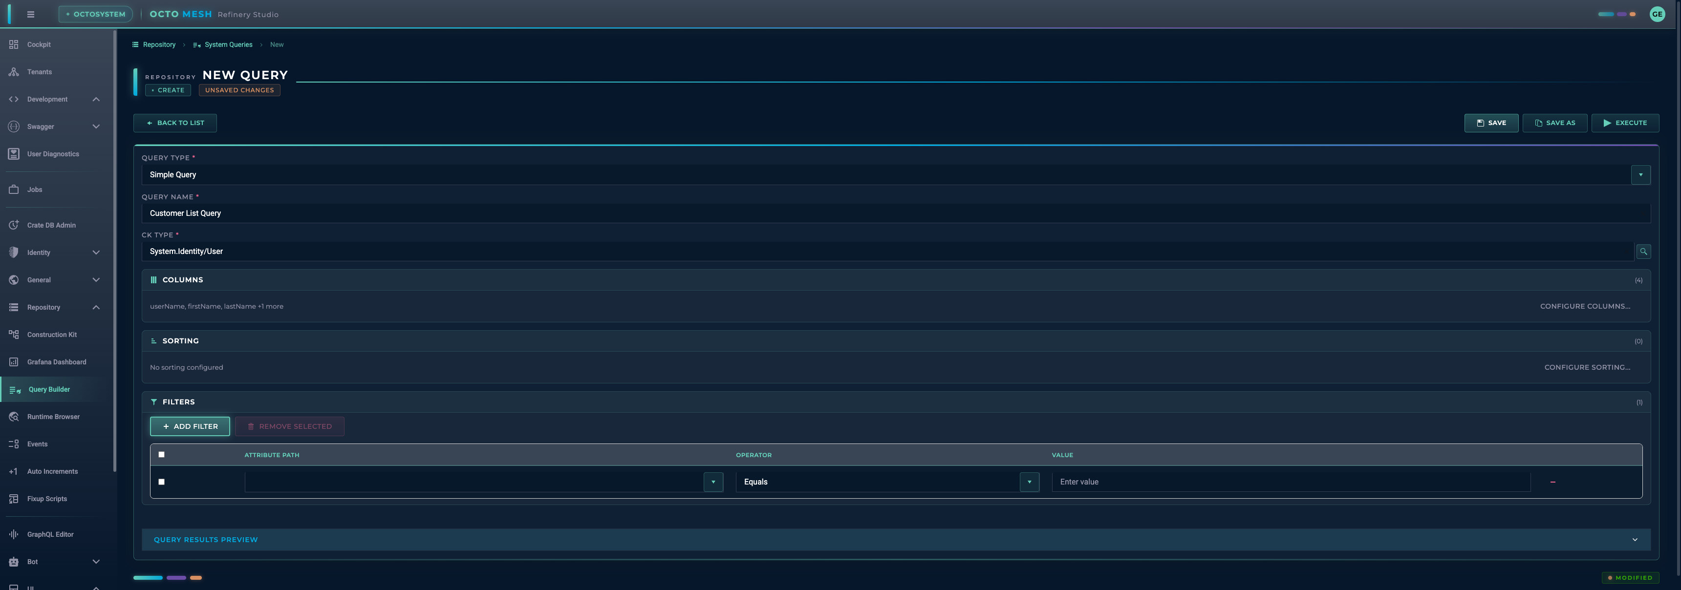Image resolution: width=1681 pixels, height=590 pixels.
Task: Open Crate DB Admin icon
Action: click(x=14, y=225)
